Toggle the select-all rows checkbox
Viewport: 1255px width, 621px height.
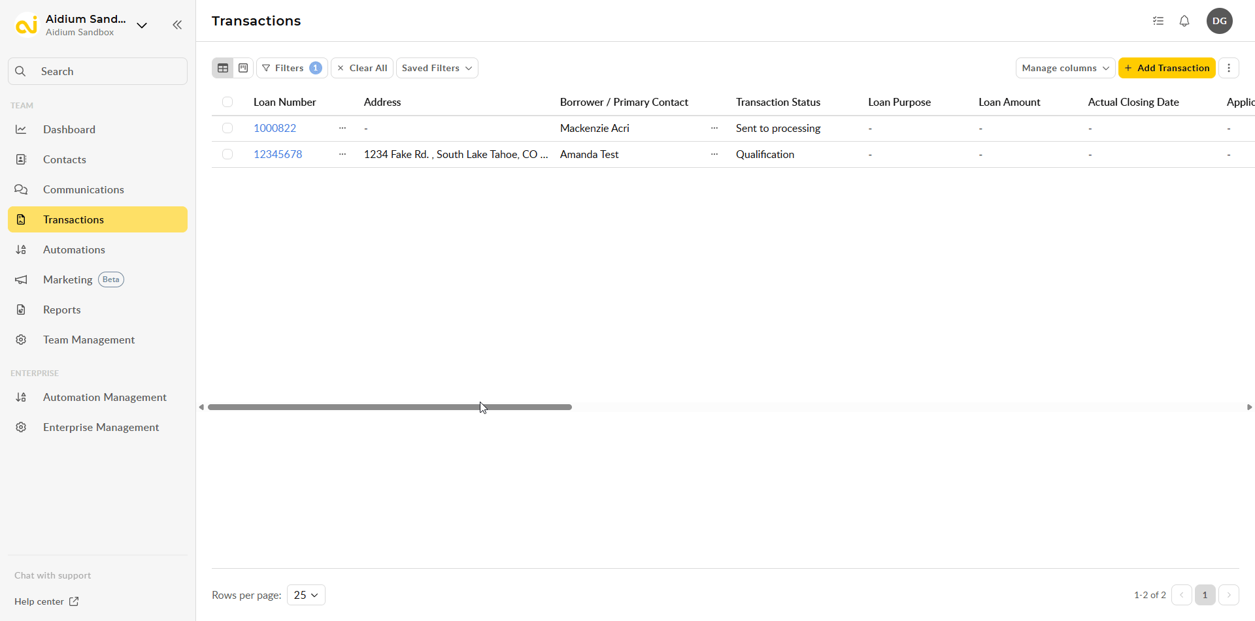227,102
